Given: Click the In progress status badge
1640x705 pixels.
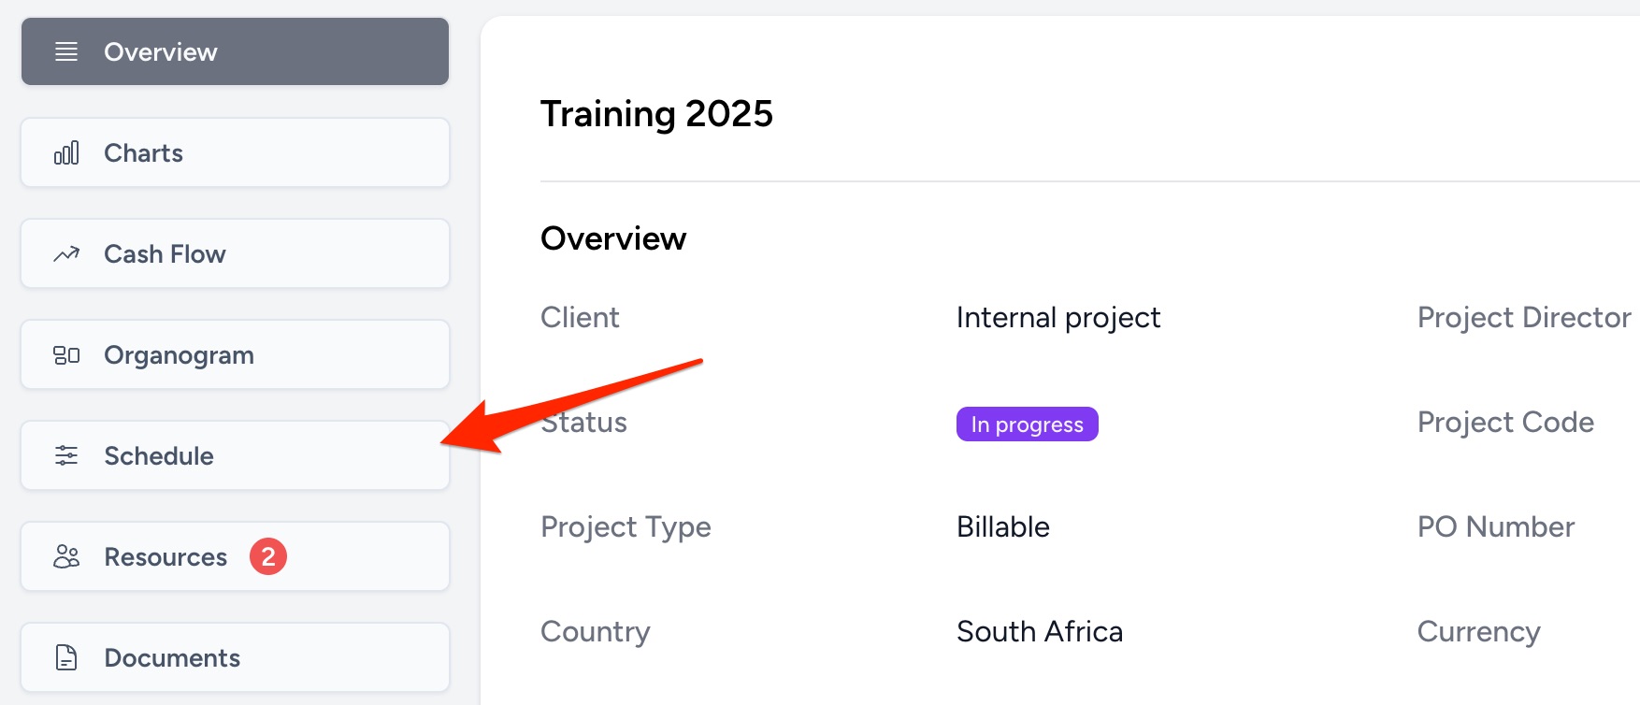Looking at the screenshot, I should coord(1027,424).
